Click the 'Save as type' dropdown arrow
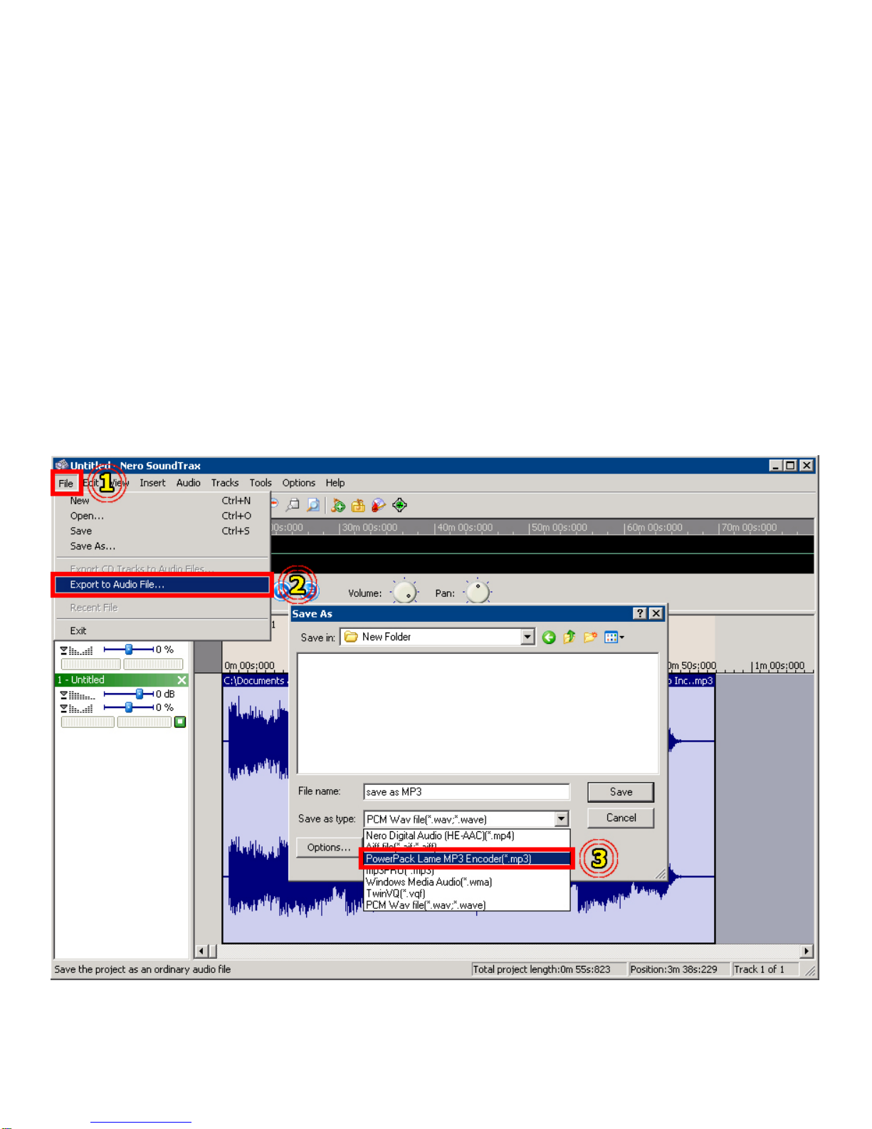872x1129 pixels. pyautogui.click(x=562, y=819)
